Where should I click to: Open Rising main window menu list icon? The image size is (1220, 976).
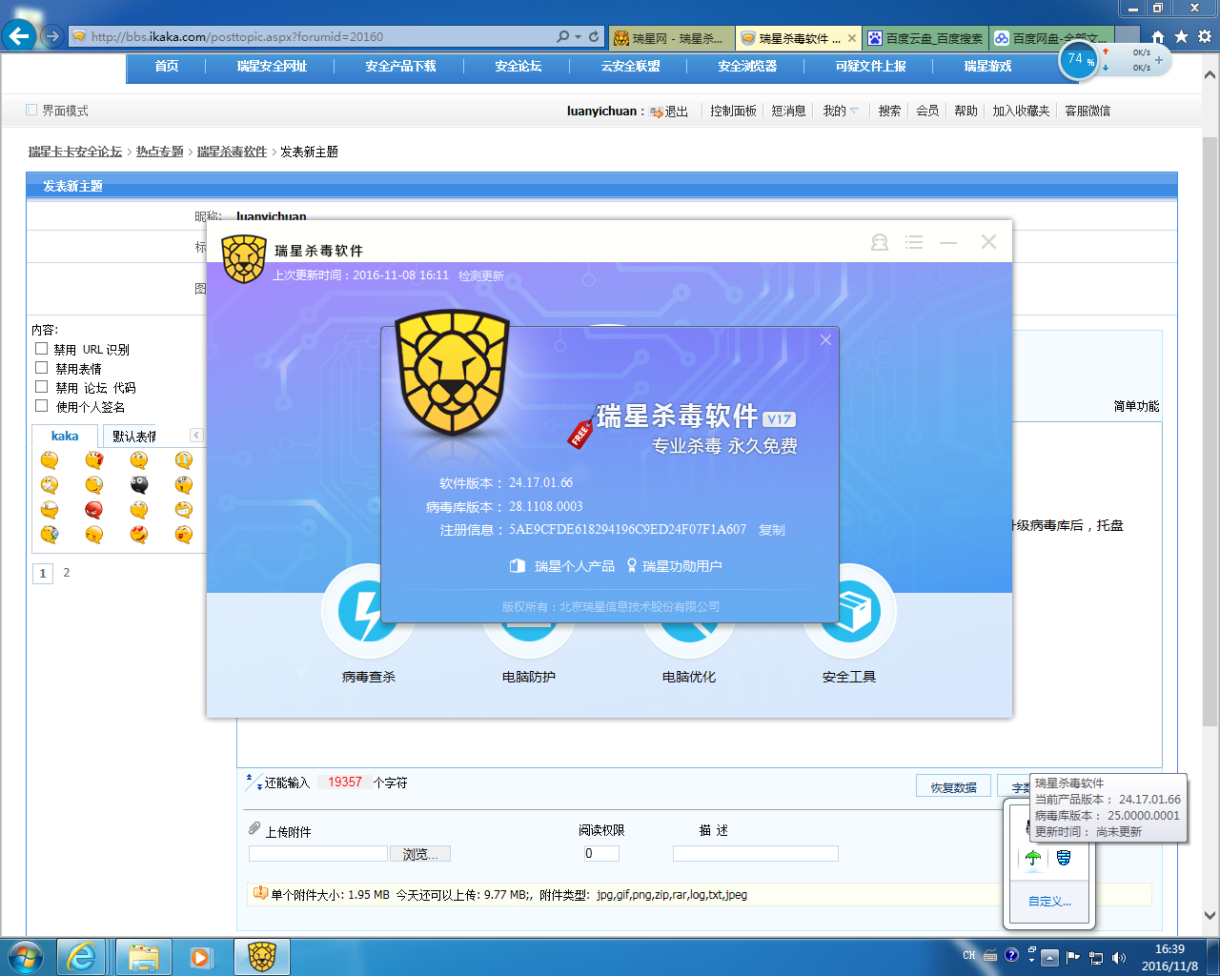point(914,242)
